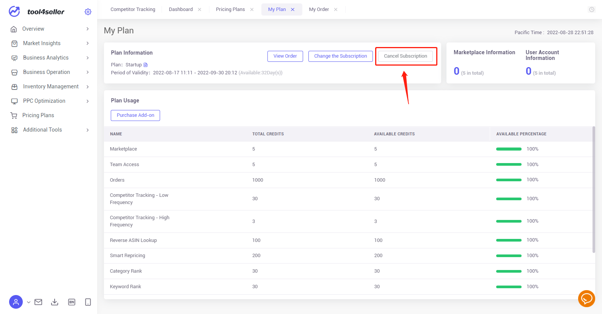
Task: Click the Cancel Subscription button
Action: [x=406, y=56]
